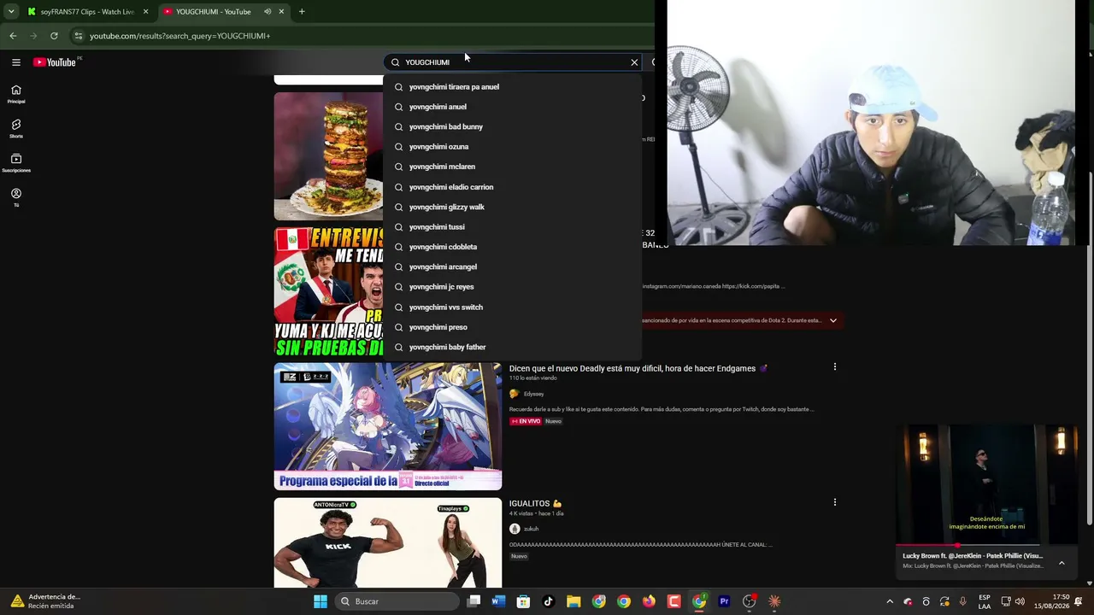Select suggestion 'yovngchimi tussi'
The height and width of the screenshot is (615, 1094).
[x=513, y=227]
